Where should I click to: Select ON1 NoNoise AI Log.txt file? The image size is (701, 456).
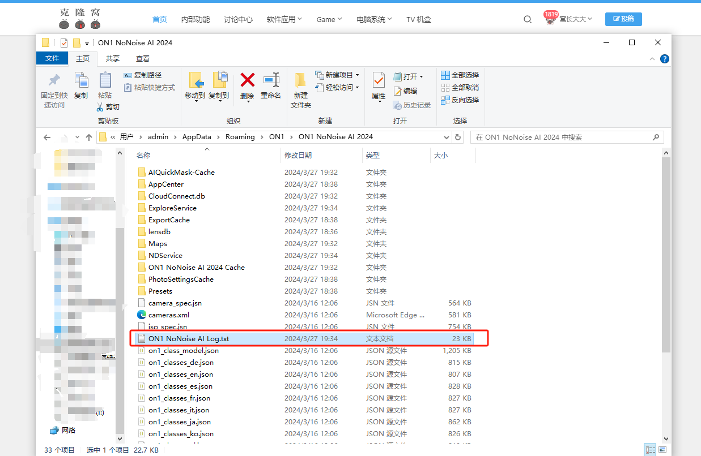tap(305, 338)
